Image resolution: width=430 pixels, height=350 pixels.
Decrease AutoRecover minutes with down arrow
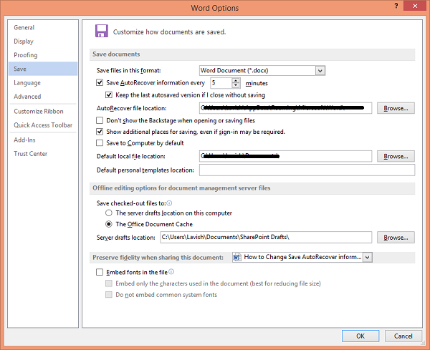(236, 85)
